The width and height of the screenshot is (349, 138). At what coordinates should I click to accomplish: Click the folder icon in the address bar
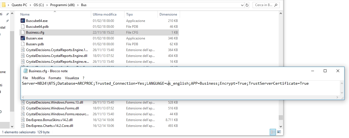tap(4, 5)
